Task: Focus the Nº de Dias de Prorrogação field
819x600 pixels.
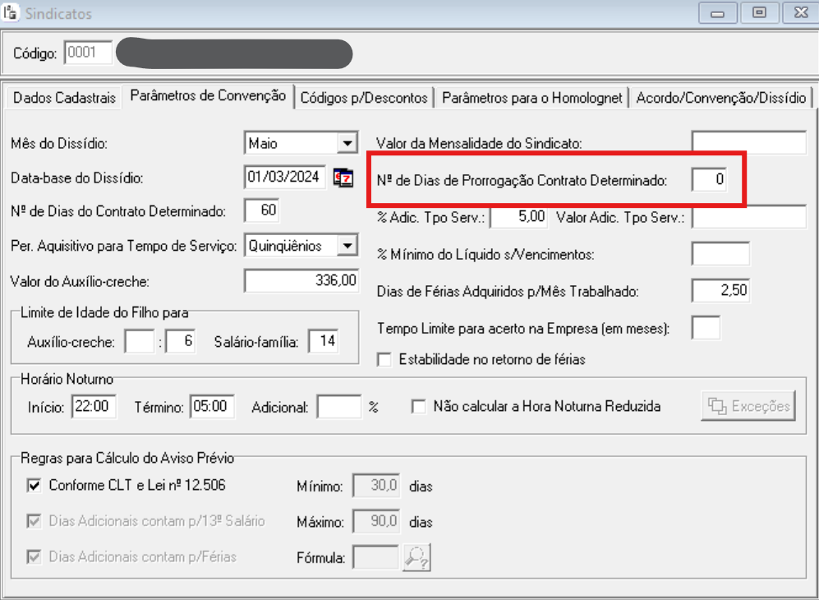Action: [709, 179]
